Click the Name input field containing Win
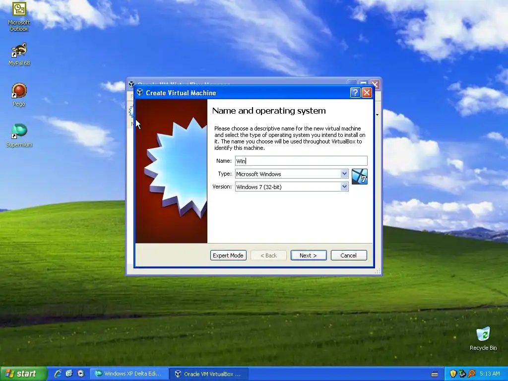Screen dimensions: 508x381 click(x=301, y=161)
